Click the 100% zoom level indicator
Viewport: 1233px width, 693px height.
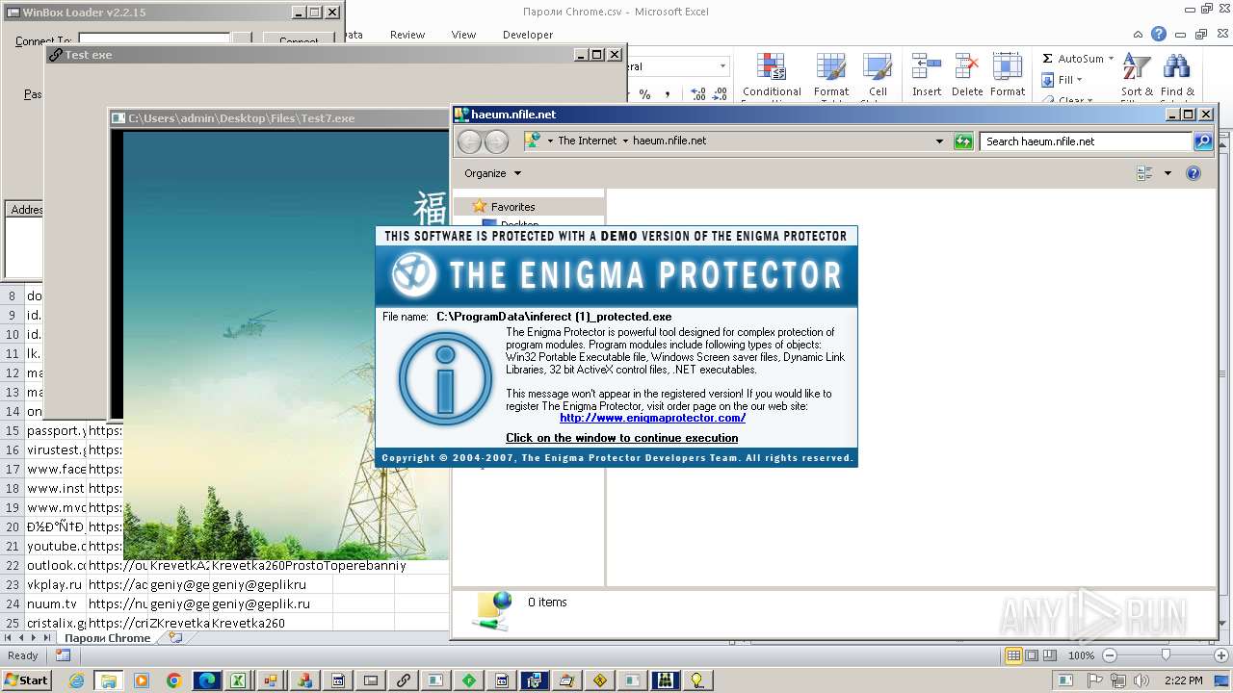(1081, 655)
